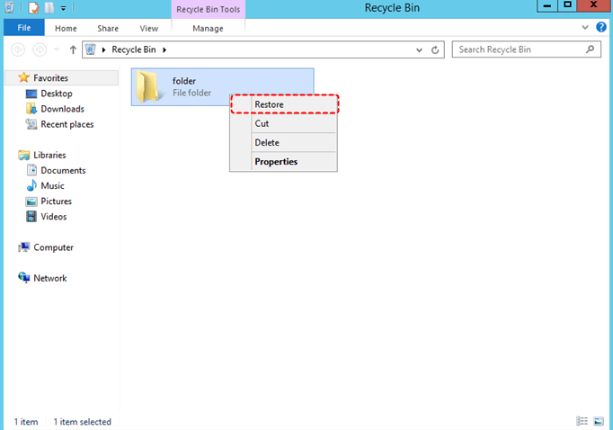613x430 pixels.
Task: Choose Delete from the context menu
Action: [284, 142]
